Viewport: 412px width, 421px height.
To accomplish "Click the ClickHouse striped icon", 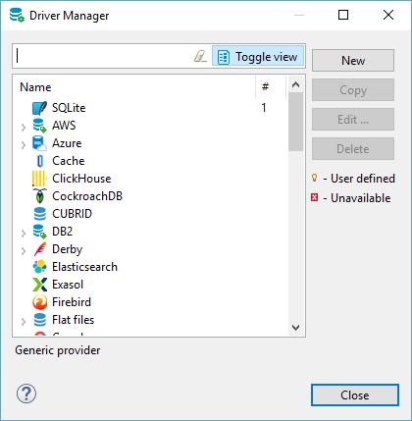I will [39, 179].
